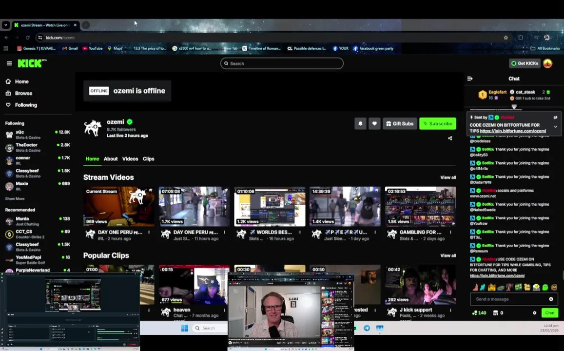View all Stream Videos
This screenshot has height=351, width=564.
448,177
